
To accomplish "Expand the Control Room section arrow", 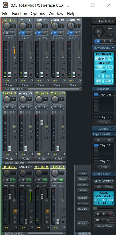I will (77, 234).
